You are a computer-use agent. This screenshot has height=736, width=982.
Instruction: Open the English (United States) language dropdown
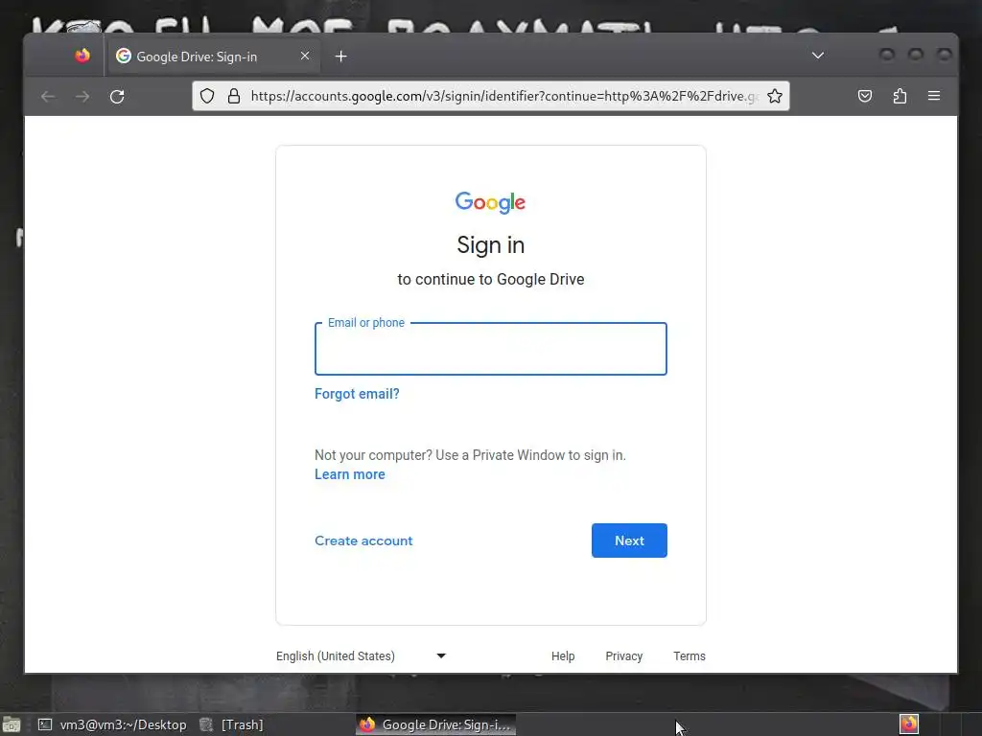[362, 655]
